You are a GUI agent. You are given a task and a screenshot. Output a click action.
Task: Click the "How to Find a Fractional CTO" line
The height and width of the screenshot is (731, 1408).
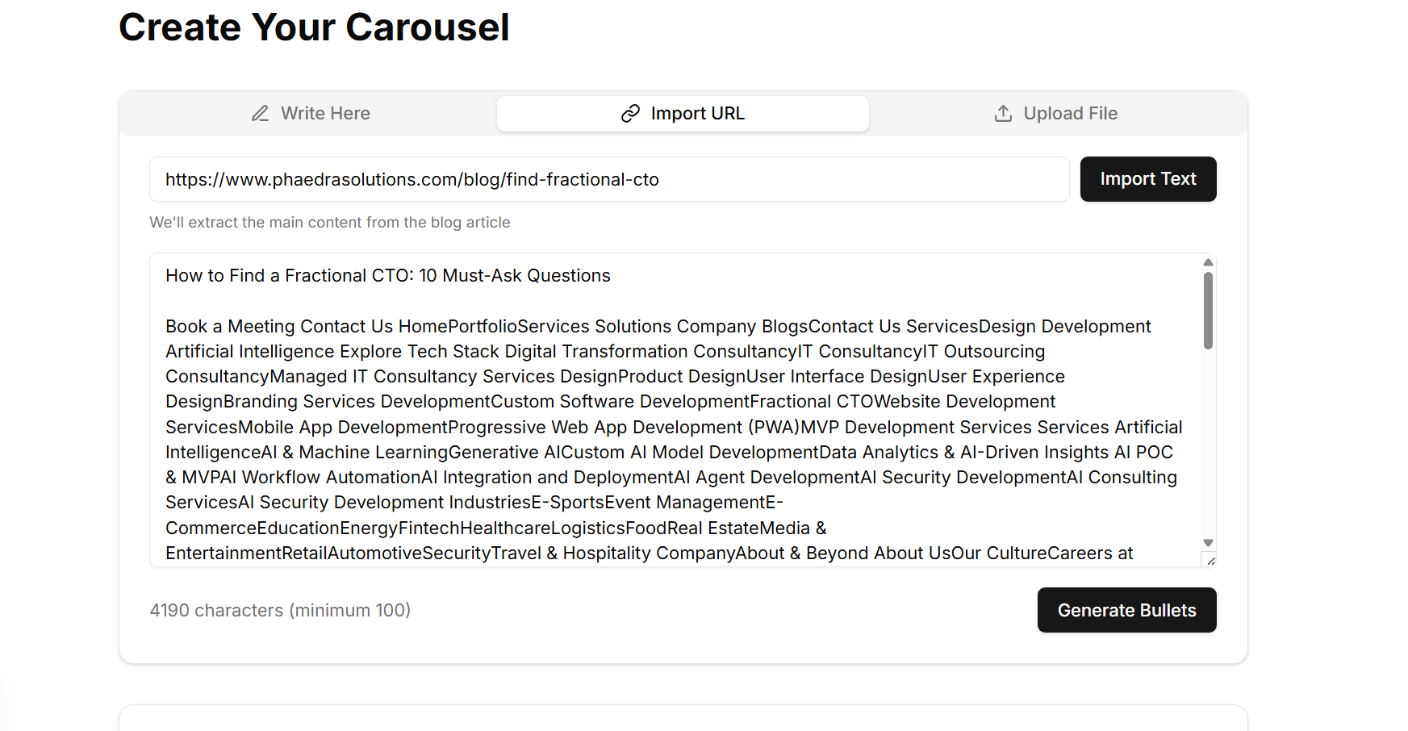[388, 276]
